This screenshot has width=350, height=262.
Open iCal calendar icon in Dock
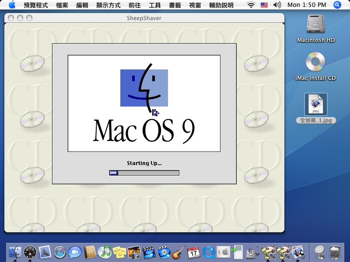[x=194, y=252]
